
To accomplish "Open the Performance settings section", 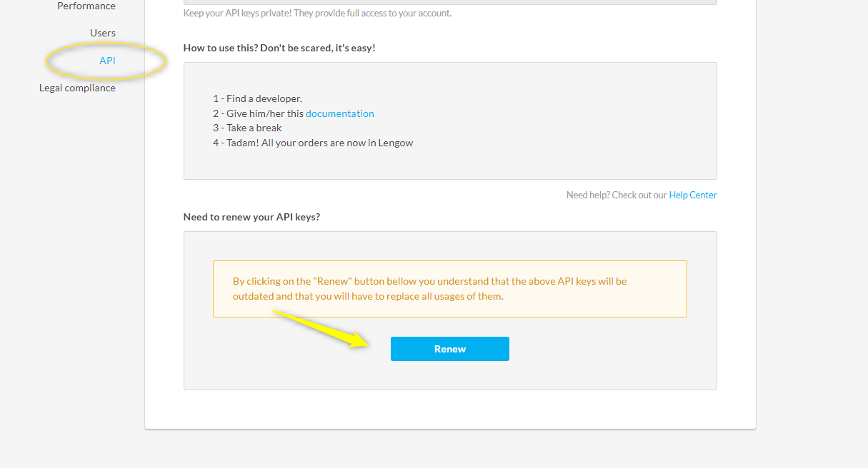I will click(x=86, y=6).
